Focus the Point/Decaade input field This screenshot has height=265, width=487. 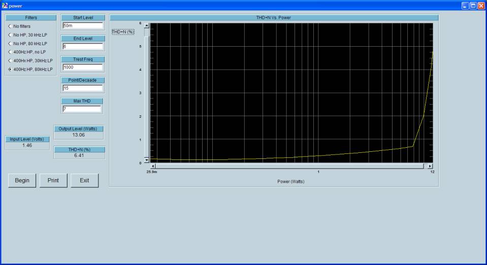[82, 88]
